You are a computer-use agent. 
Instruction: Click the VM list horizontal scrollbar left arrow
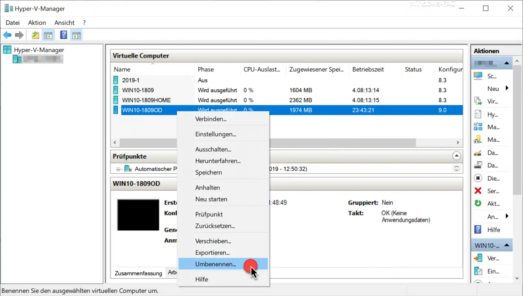click(x=115, y=142)
